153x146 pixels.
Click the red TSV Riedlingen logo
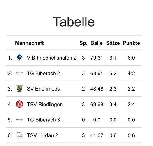point(19,104)
